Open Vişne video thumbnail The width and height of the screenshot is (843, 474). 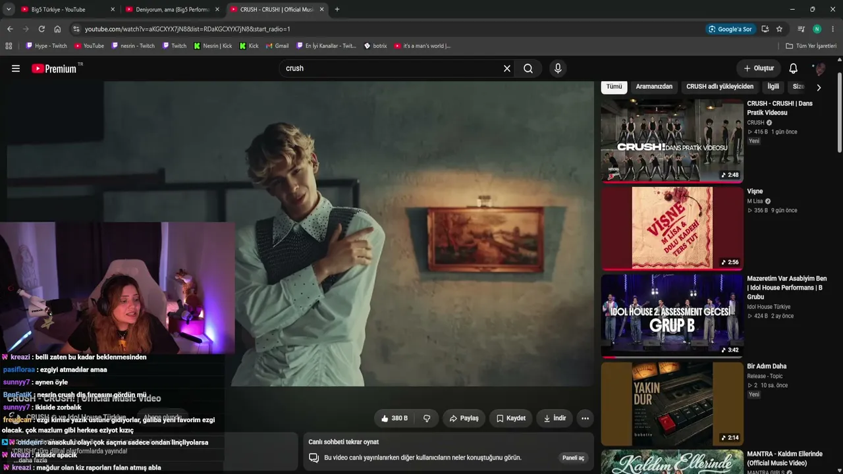pyautogui.click(x=672, y=228)
